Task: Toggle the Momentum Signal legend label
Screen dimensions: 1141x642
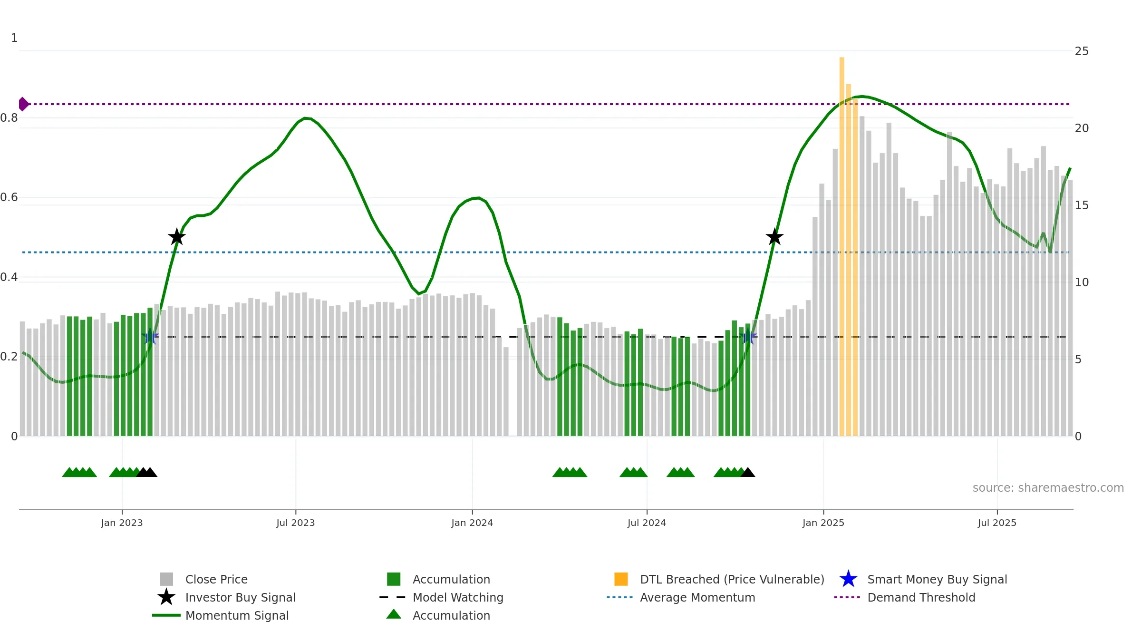Action: point(237,615)
